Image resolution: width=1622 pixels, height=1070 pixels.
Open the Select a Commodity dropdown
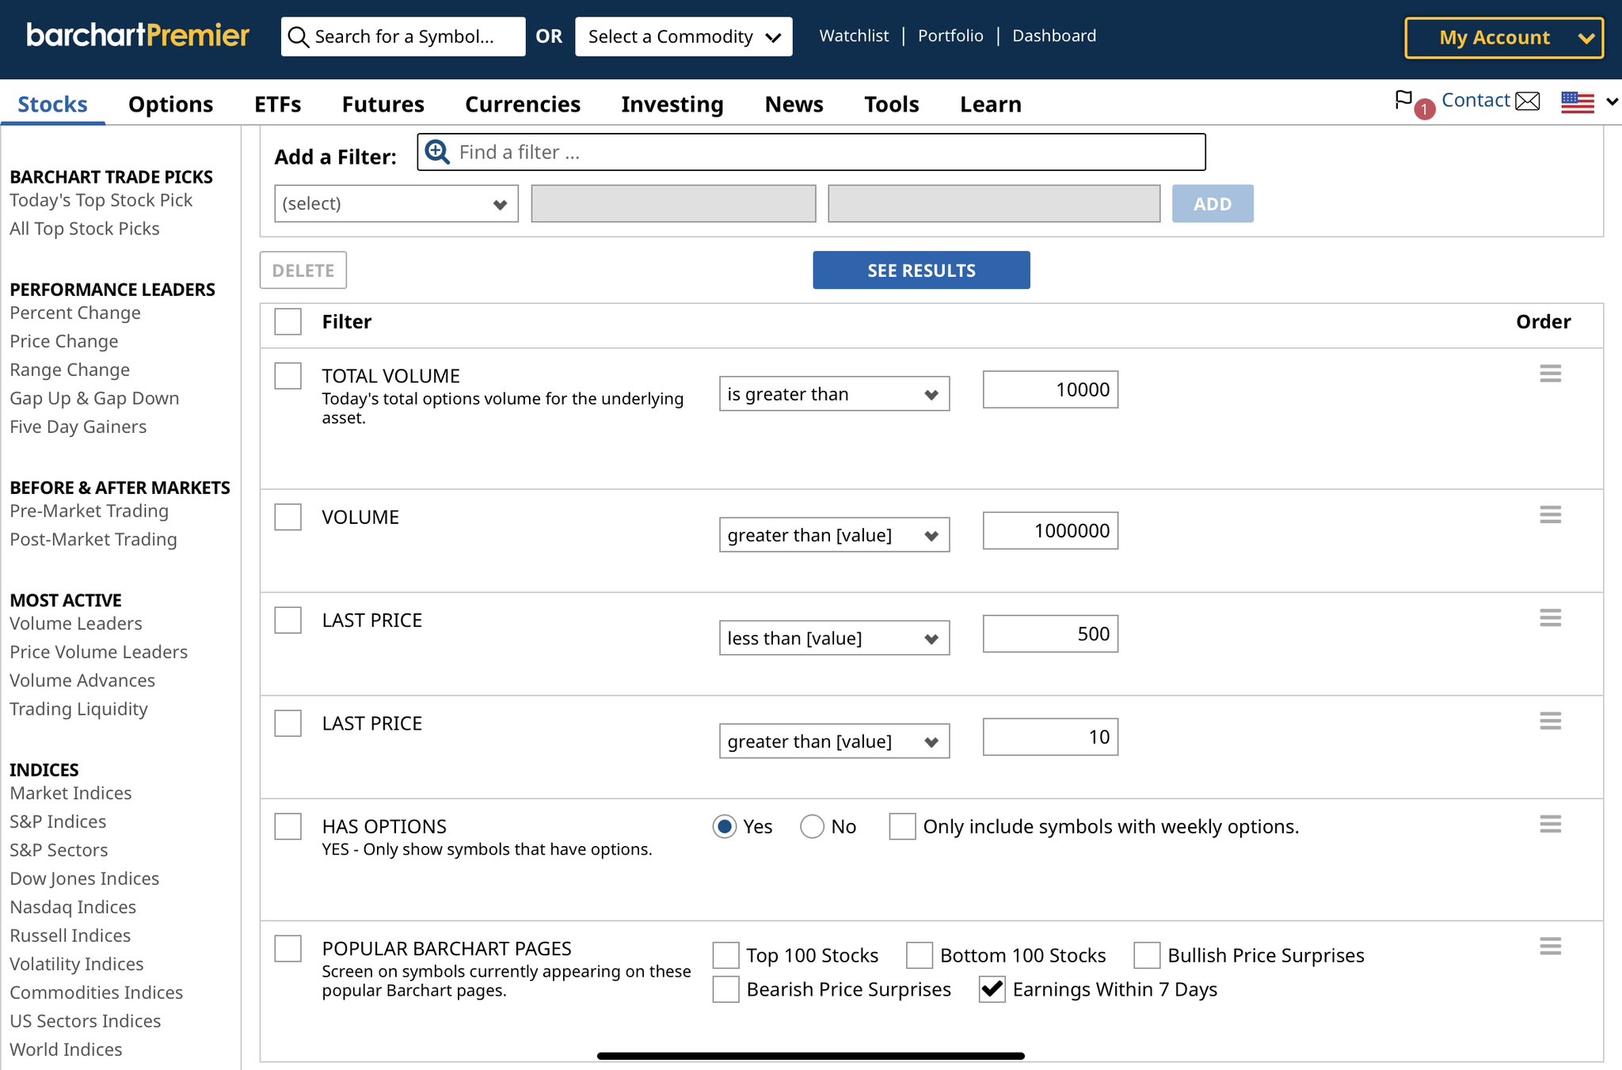tap(683, 36)
